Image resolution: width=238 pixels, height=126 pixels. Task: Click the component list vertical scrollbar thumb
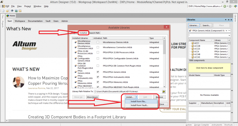pos(229,43)
